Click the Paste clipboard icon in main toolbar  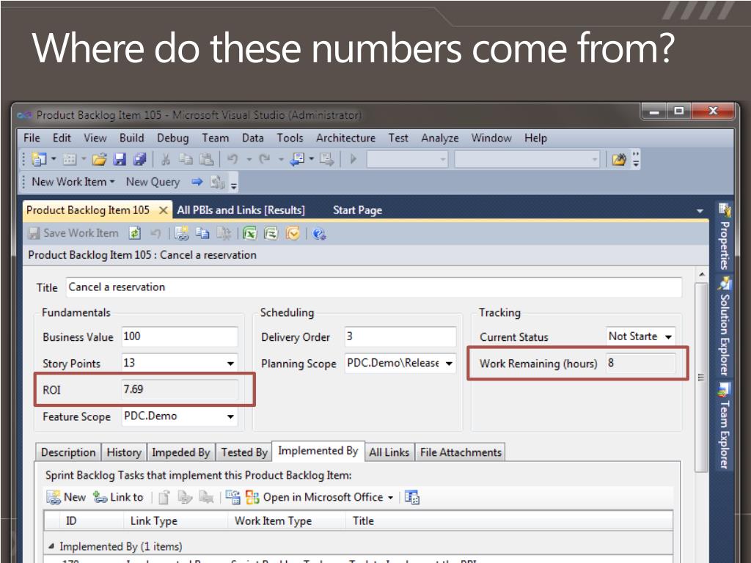click(206, 159)
